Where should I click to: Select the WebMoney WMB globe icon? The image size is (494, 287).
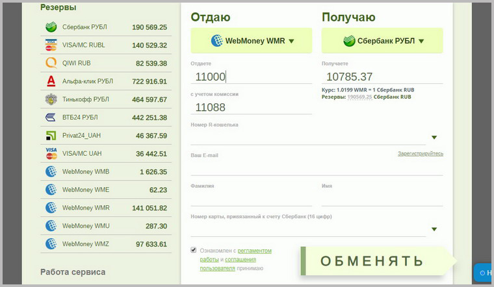click(x=51, y=171)
